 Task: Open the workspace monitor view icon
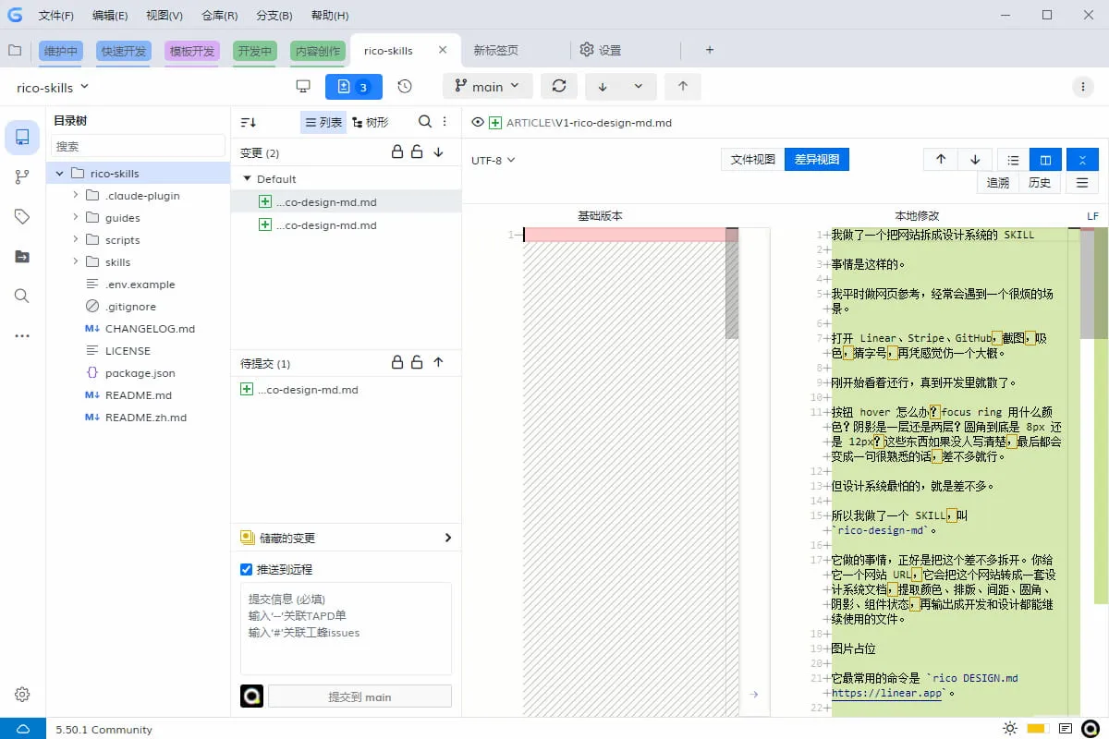pyautogui.click(x=302, y=86)
